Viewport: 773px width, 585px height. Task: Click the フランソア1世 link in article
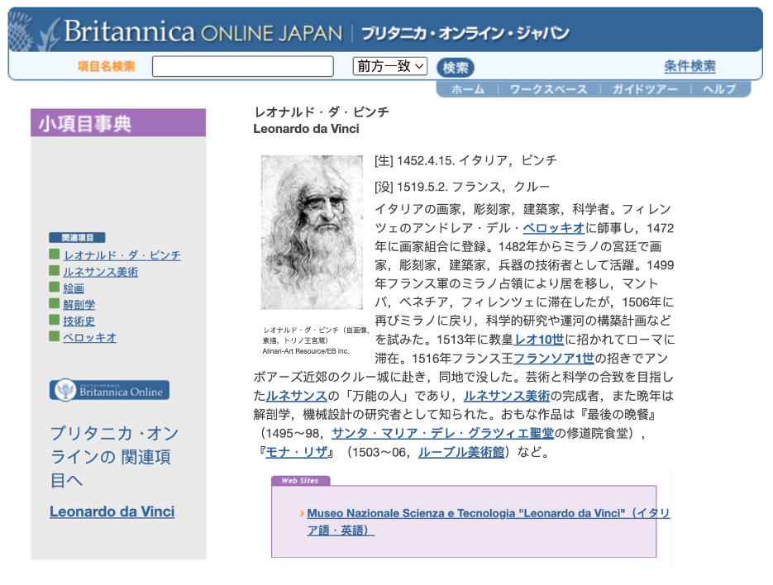click(x=553, y=358)
